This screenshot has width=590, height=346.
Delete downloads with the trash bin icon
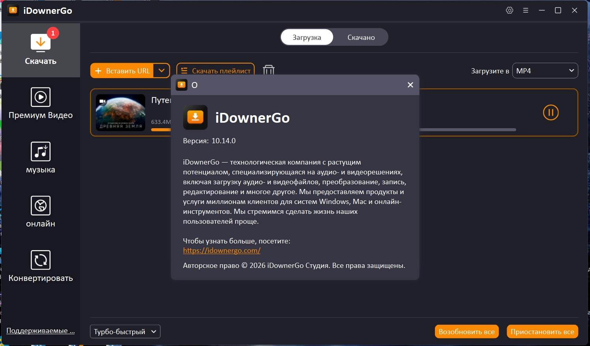(x=269, y=70)
